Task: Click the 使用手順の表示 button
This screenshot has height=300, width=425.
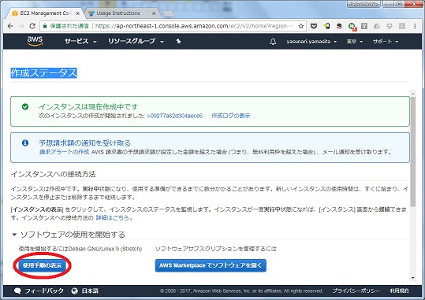Action: pyautogui.click(x=42, y=265)
